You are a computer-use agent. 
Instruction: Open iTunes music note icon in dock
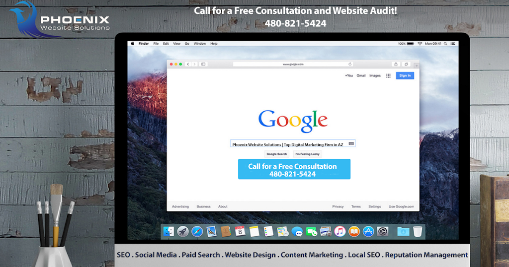point(340,231)
